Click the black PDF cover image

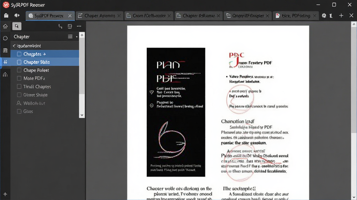click(x=176, y=112)
